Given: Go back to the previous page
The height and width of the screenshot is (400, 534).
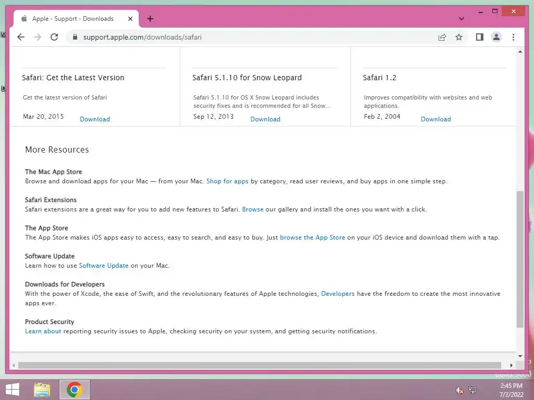Looking at the screenshot, I should [21, 37].
